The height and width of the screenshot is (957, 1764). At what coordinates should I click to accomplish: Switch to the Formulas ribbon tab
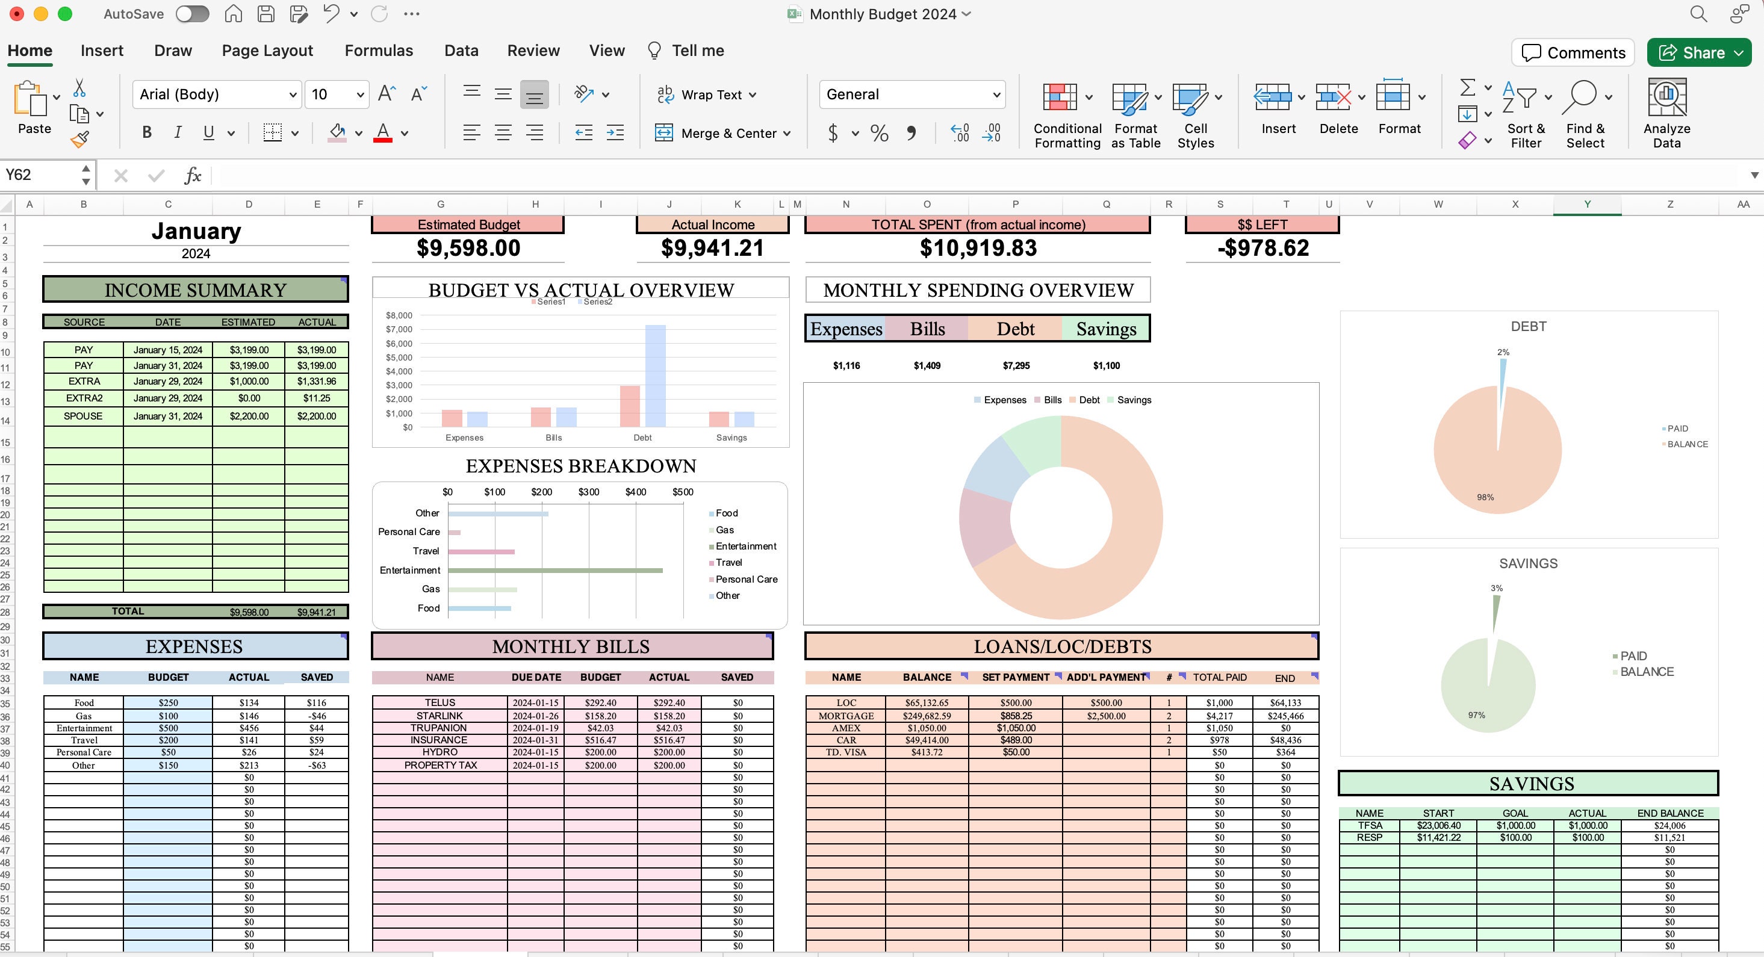[379, 50]
